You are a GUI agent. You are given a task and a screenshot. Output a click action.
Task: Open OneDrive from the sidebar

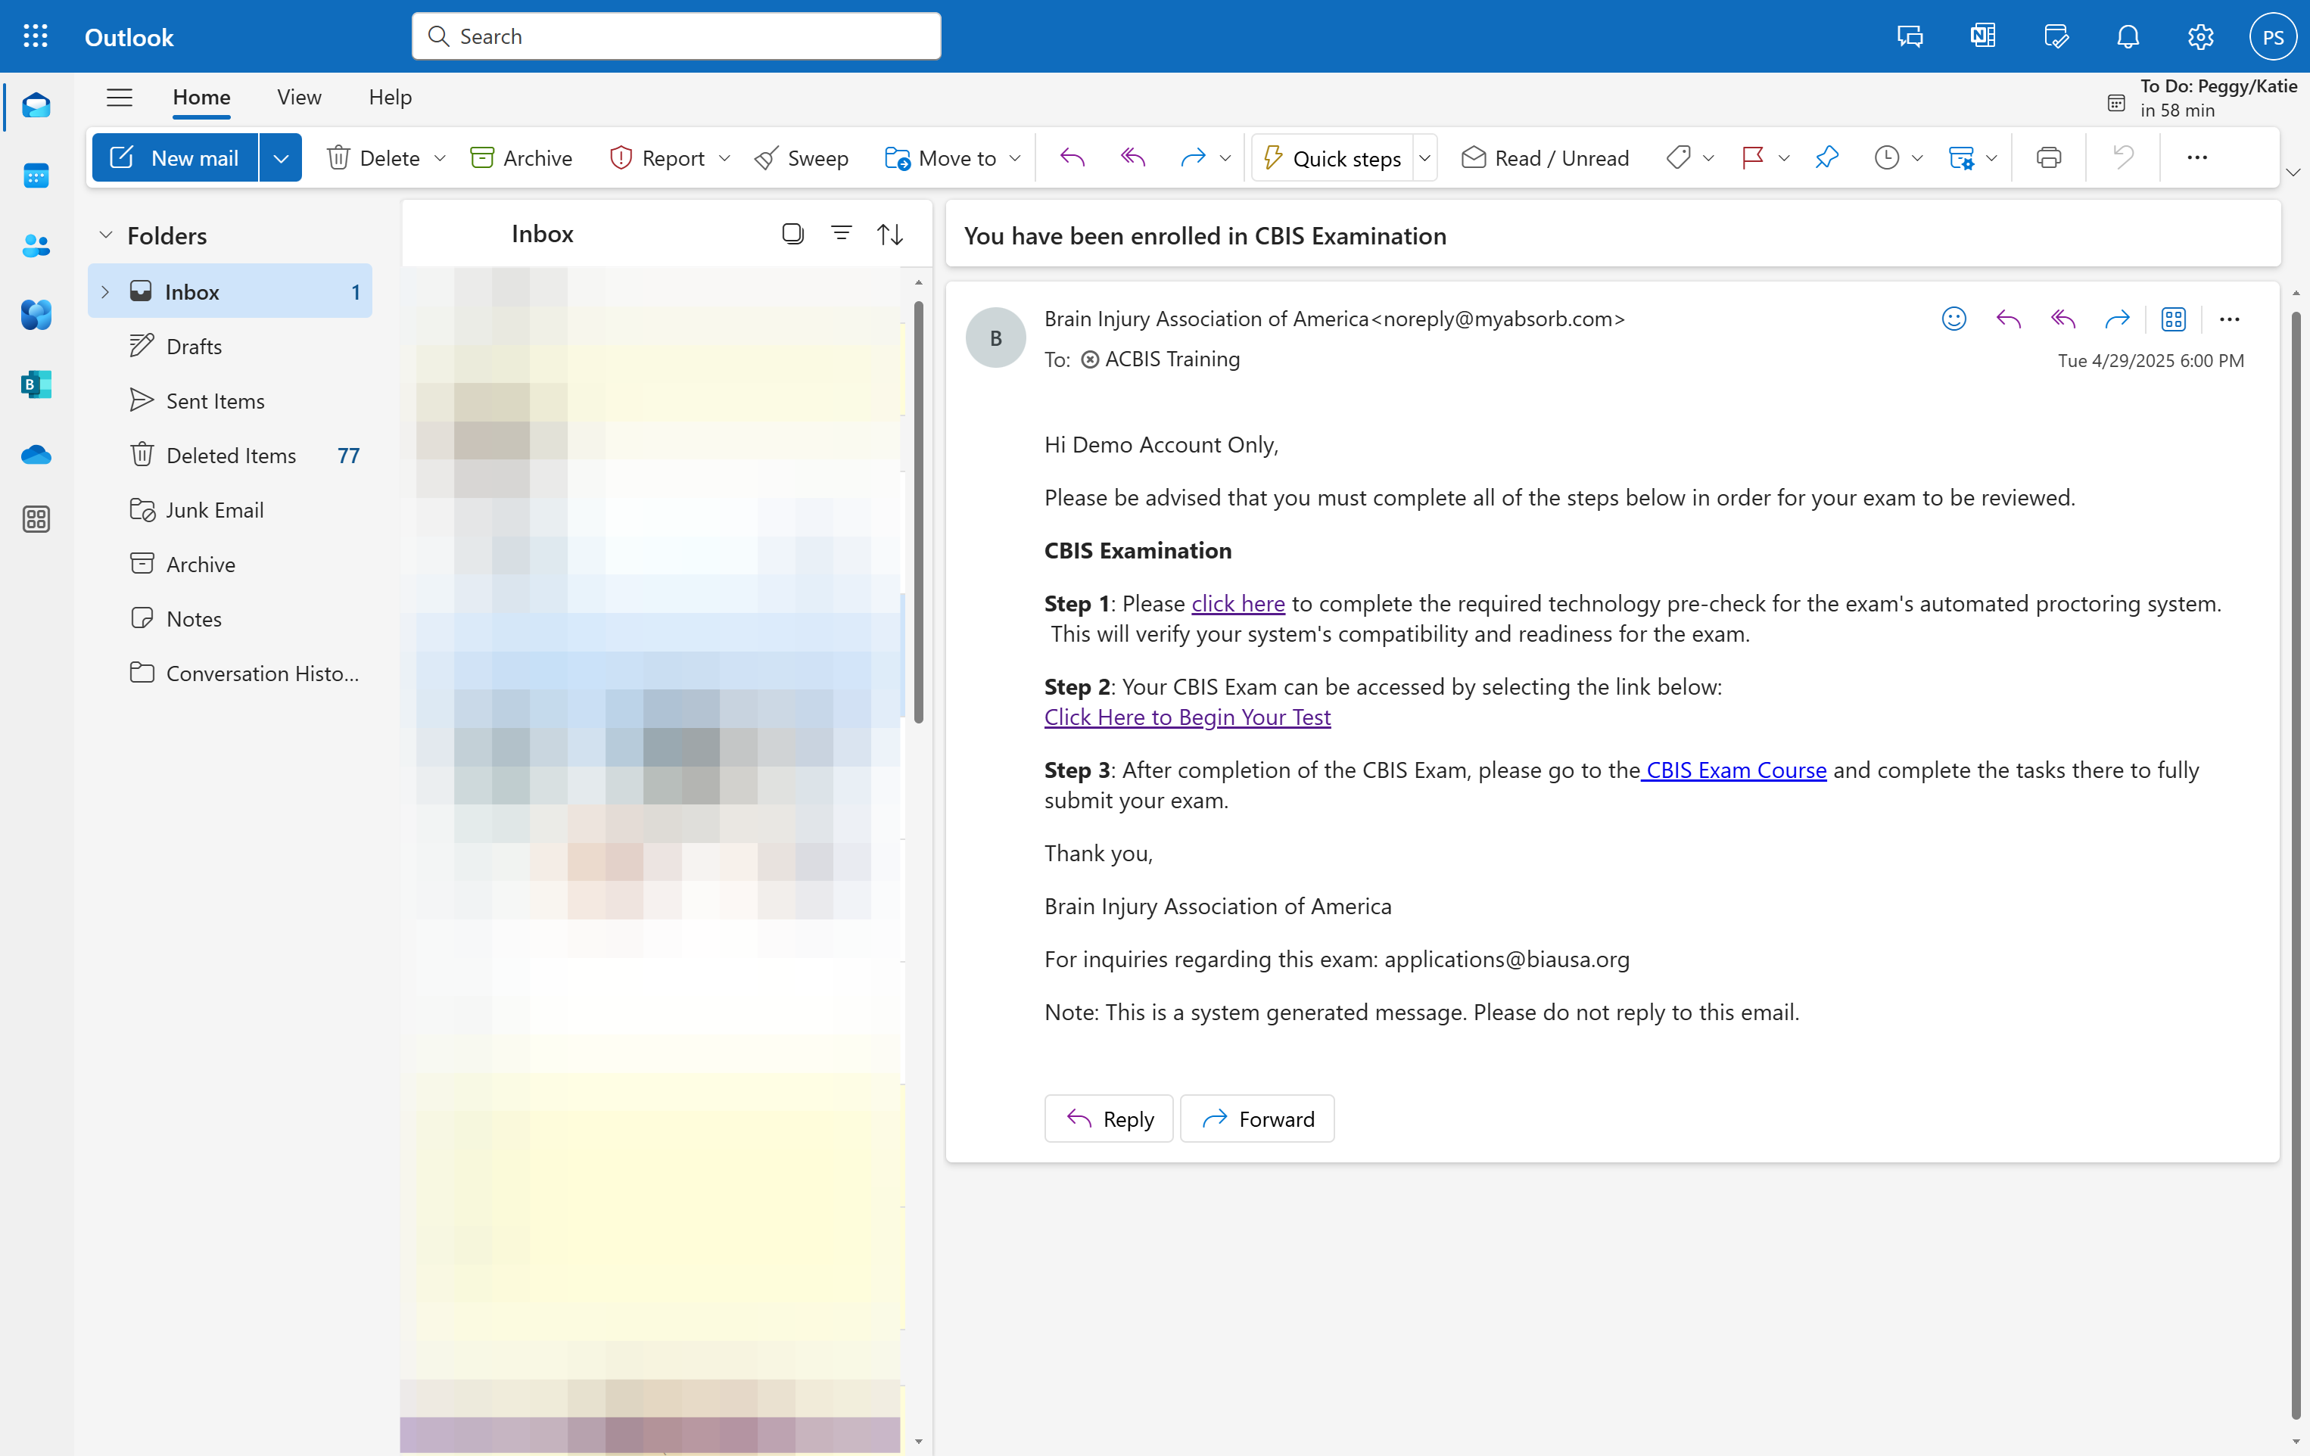pos(36,454)
